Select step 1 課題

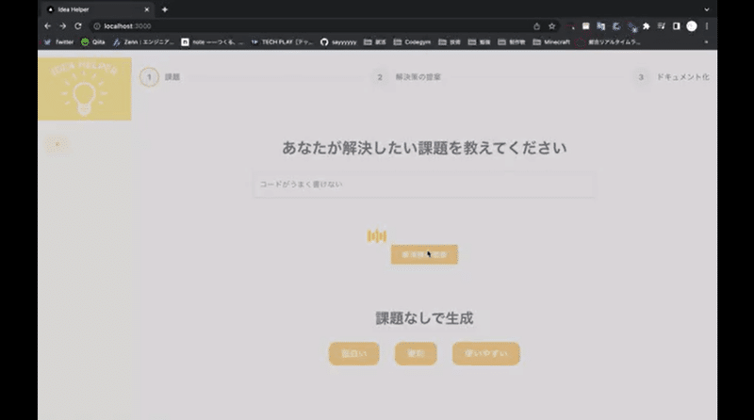coord(160,77)
